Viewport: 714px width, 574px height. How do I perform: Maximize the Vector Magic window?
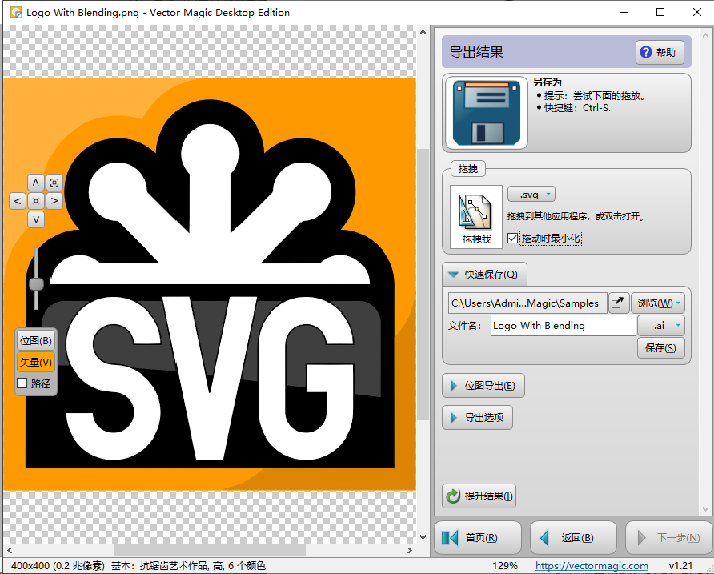[660, 12]
